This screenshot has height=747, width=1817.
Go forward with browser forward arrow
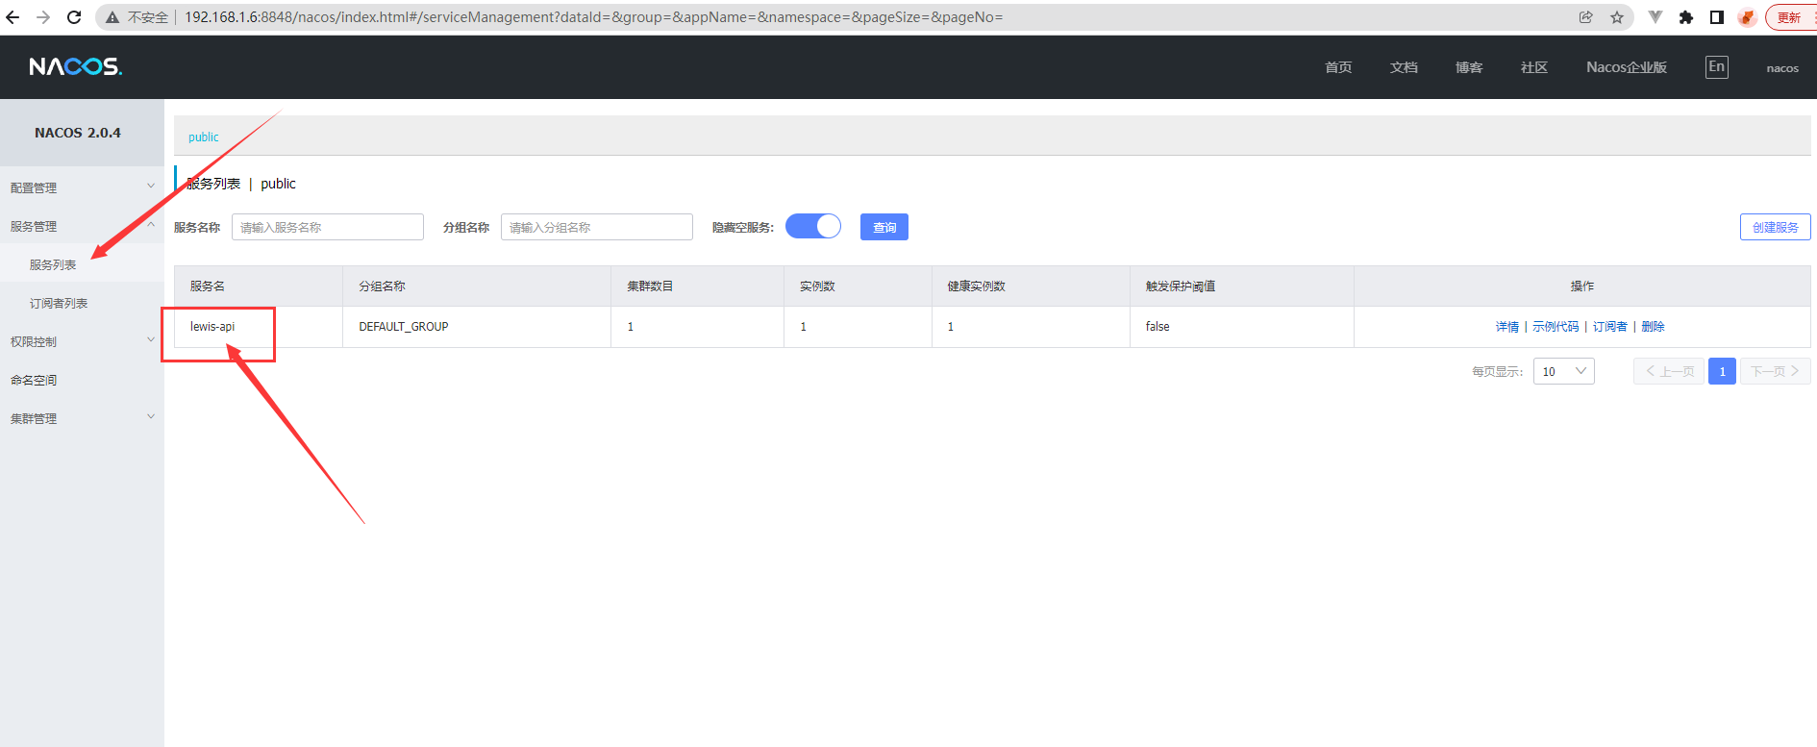[43, 17]
